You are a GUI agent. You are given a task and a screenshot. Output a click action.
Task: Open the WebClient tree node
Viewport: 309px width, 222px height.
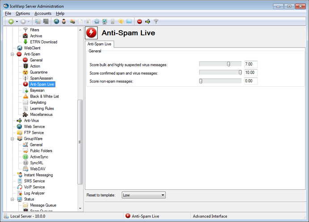click(32, 48)
